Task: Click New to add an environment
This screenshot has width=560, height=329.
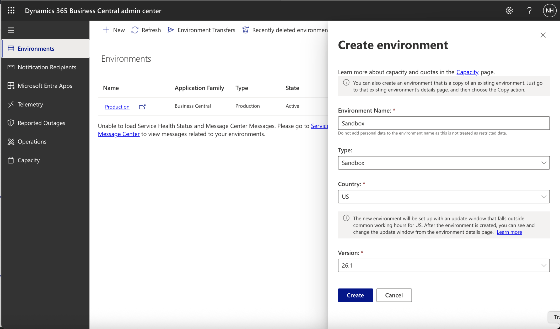Action: (x=114, y=30)
